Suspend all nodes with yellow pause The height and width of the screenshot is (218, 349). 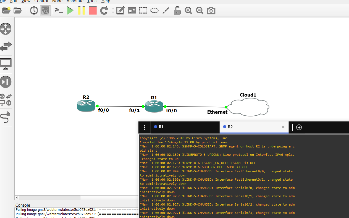tap(81, 11)
